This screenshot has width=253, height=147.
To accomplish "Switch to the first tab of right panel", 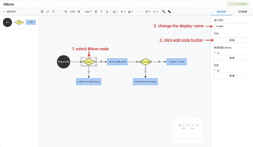I will [x=221, y=12].
